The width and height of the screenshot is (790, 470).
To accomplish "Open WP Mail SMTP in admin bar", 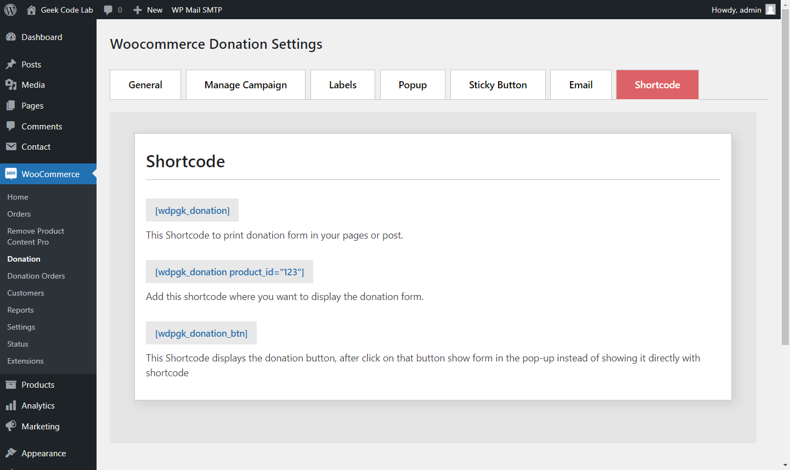I will [197, 10].
